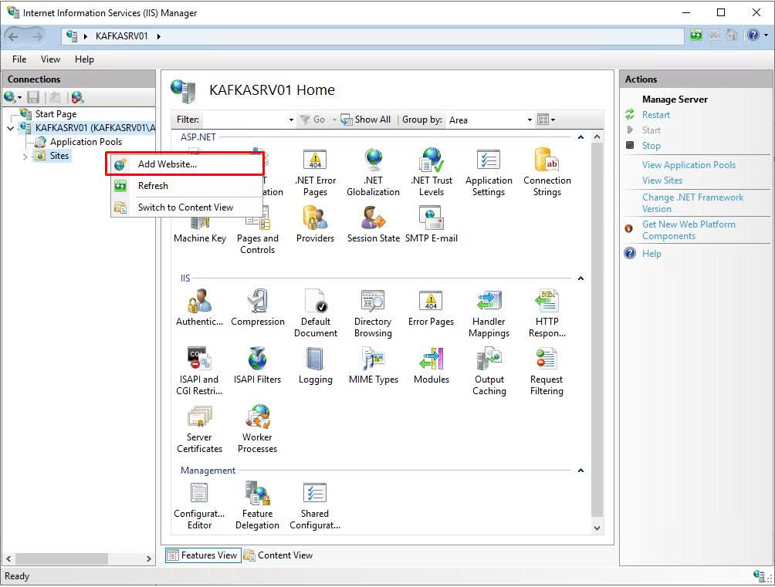Switch to the Content View tab
The width and height of the screenshot is (775, 587).
279,555
